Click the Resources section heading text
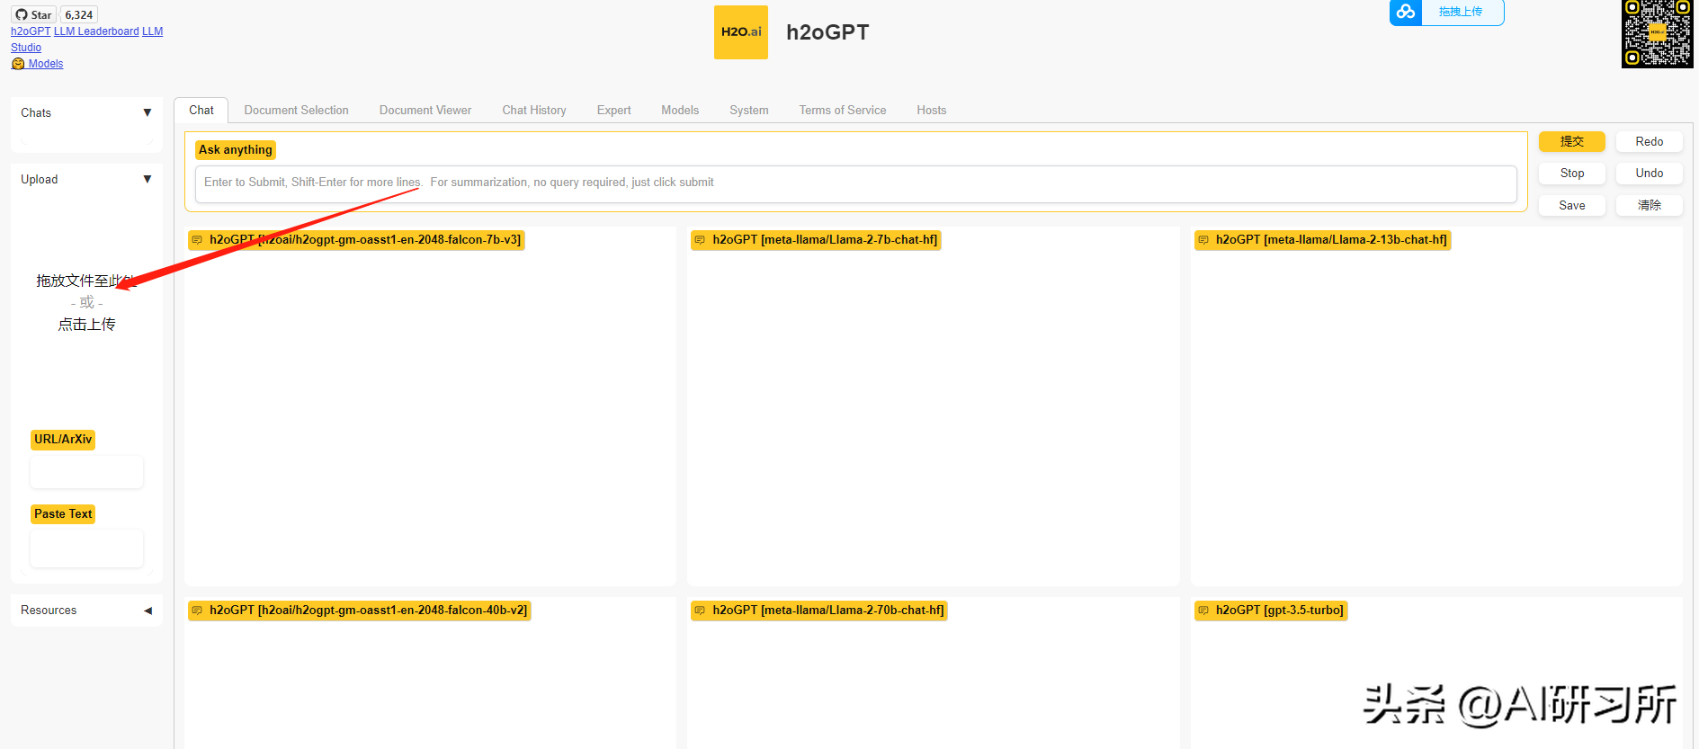Image resolution: width=1699 pixels, height=749 pixels. 49,611
